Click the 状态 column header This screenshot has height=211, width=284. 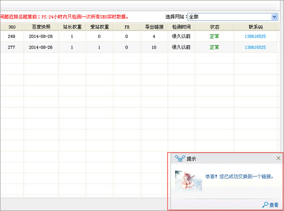click(x=214, y=27)
